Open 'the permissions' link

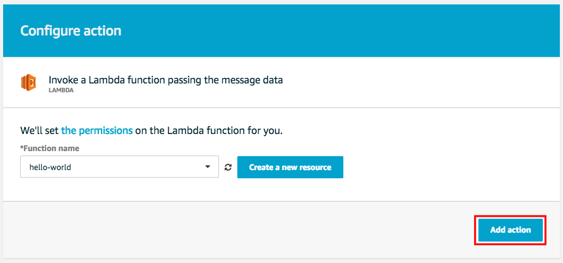(x=97, y=131)
